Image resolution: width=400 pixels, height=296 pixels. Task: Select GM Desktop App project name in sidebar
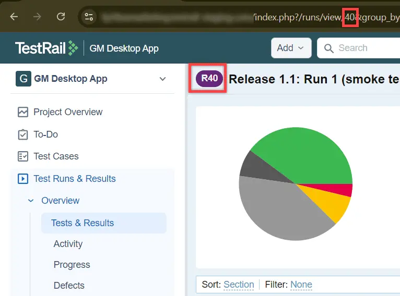pos(70,79)
